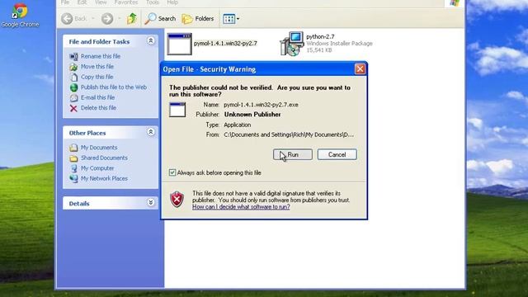Click the My Computer icon

coord(73,168)
